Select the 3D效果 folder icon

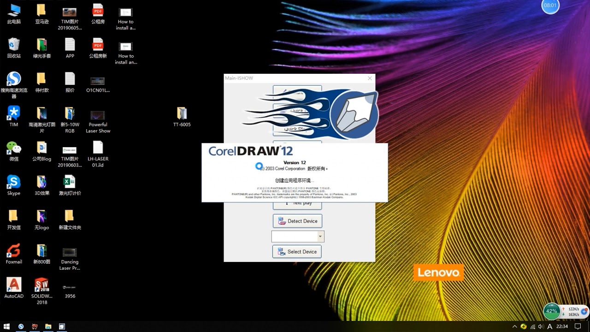(42, 185)
